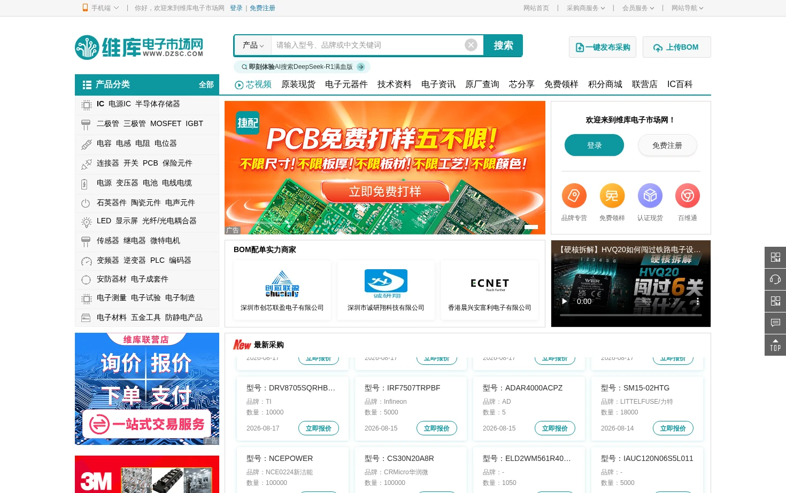
Task: Open the IC百科 nav tab
Action: point(680,84)
